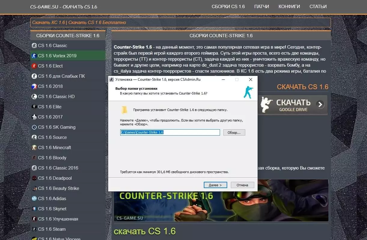Image resolution: width=367 pixels, height=240 pixels.
Task: Open CS 1.6 Beauty Strike link
Action: pos(59,188)
